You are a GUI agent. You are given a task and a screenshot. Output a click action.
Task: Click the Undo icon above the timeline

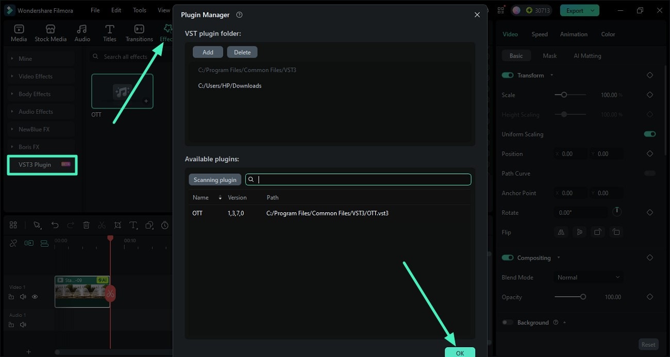(55, 225)
